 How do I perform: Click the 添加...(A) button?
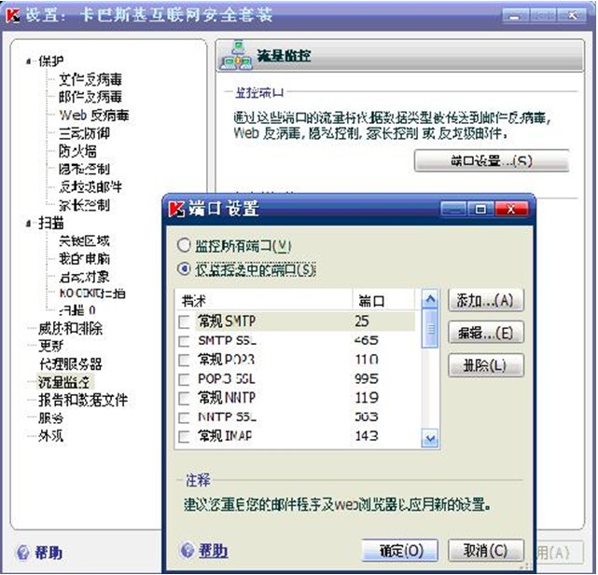click(x=485, y=301)
